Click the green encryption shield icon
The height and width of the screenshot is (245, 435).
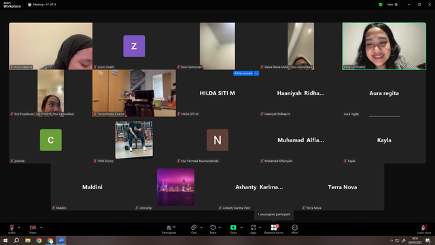(381, 5)
